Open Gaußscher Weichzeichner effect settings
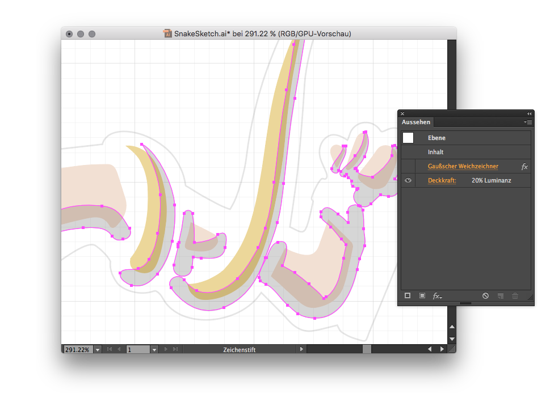 click(x=463, y=167)
